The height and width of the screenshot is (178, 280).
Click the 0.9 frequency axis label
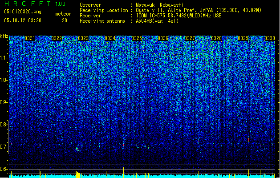click(4, 102)
